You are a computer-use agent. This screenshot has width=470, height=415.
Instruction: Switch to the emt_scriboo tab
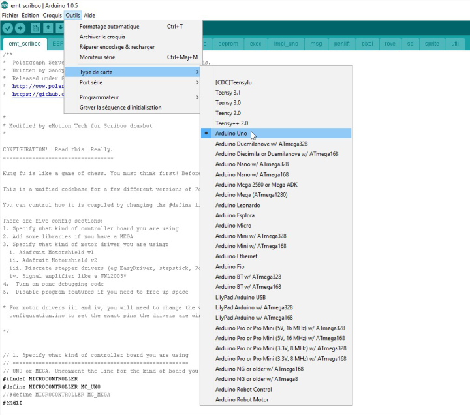coord(25,44)
